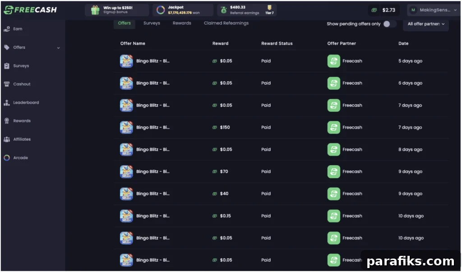Click the Date column header
The image size is (462, 273).
click(403, 43)
